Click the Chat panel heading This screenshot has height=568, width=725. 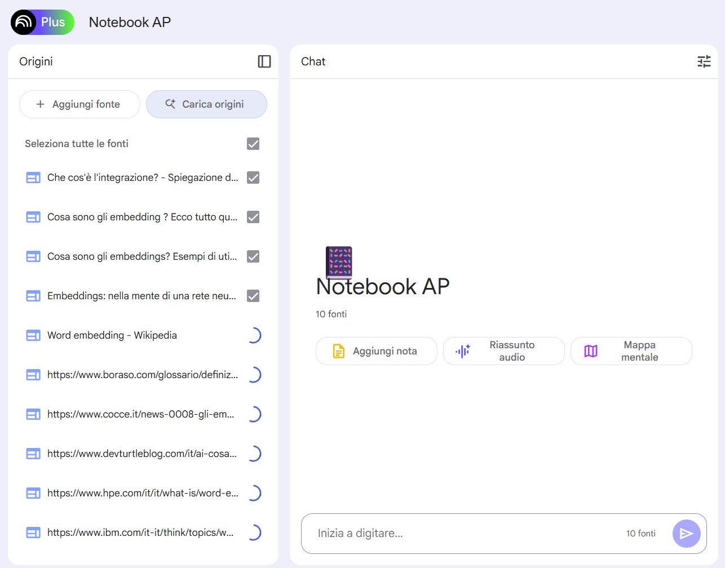313,61
